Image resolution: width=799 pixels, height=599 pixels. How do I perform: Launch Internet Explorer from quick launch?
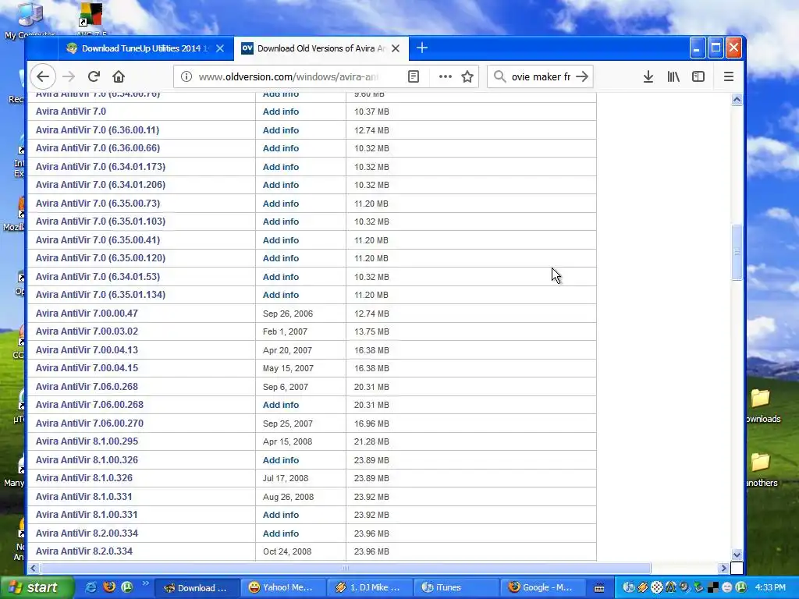[91, 587]
